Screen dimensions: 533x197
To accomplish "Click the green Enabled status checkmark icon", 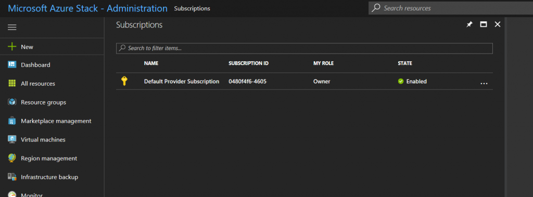I will coord(401,81).
